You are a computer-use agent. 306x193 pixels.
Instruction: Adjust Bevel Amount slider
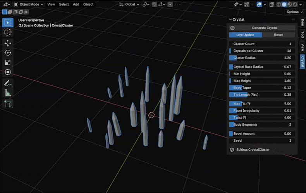coord(262,134)
